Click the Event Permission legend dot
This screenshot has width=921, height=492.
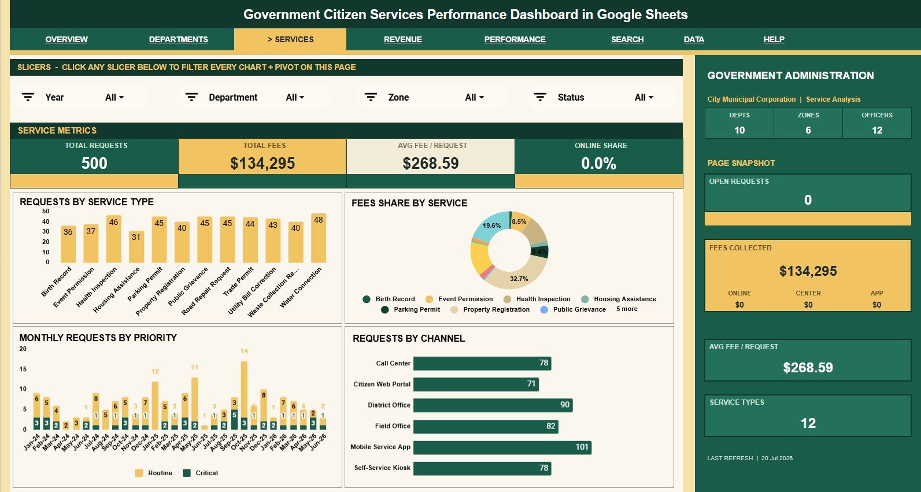tap(429, 299)
